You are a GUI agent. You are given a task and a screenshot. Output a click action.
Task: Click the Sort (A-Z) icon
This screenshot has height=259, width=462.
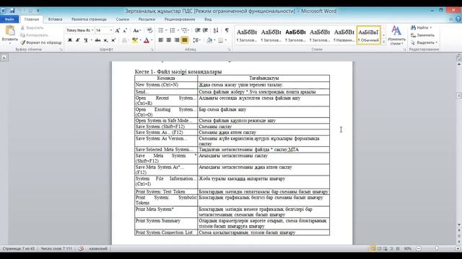coord(216,30)
